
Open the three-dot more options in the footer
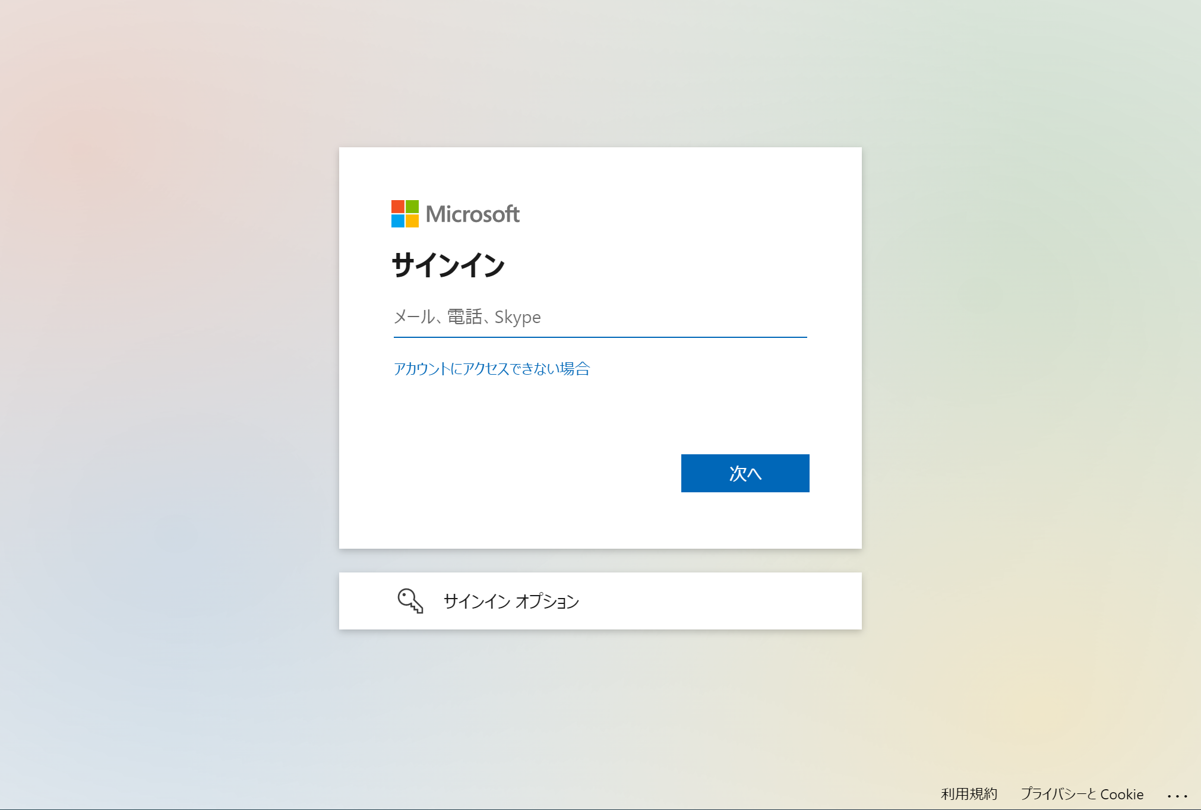click(1177, 796)
